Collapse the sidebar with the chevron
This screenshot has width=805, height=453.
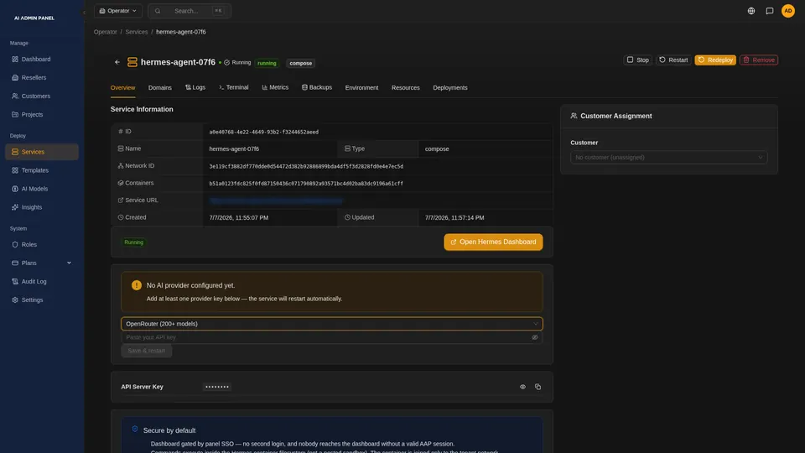pyautogui.click(x=84, y=13)
